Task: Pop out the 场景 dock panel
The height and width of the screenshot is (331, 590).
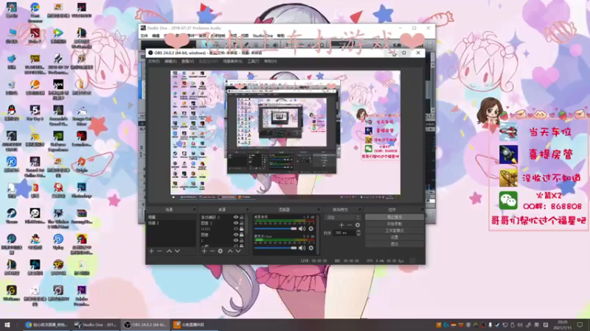Action: pos(195,210)
